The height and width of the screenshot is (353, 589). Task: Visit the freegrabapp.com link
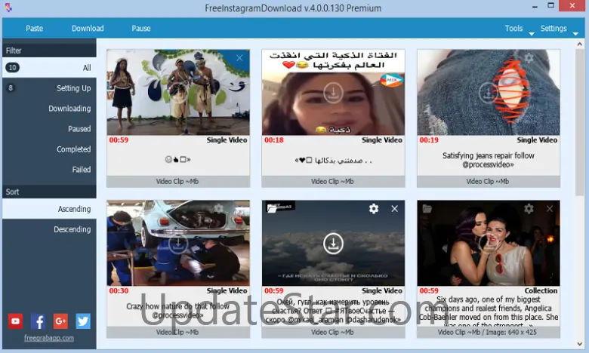(x=49, y=338)
